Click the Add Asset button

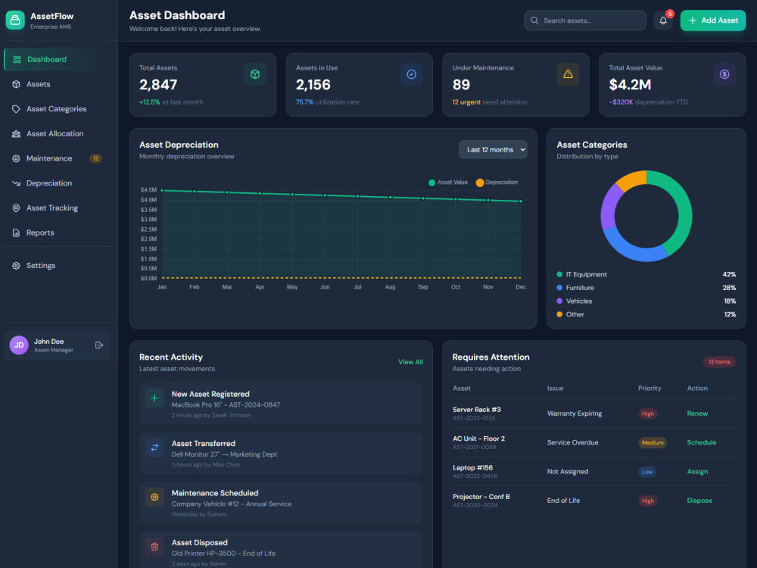point(712,20)
